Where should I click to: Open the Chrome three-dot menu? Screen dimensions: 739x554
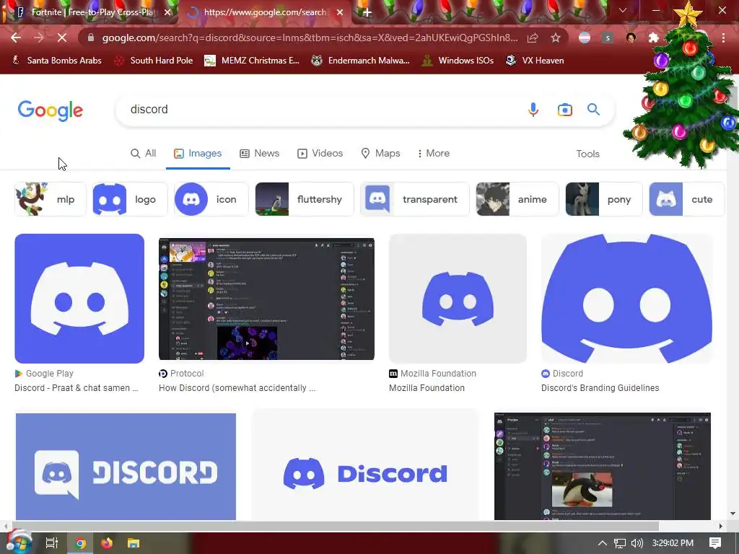723,38
